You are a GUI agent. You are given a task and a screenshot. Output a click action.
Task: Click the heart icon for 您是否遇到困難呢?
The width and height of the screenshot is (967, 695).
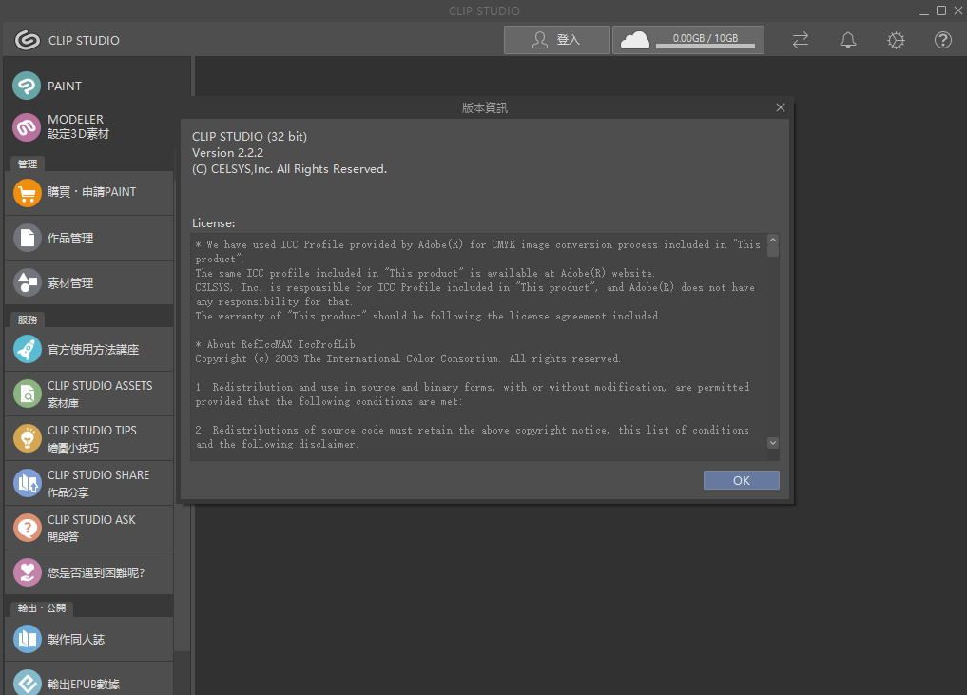click(28, 572)
